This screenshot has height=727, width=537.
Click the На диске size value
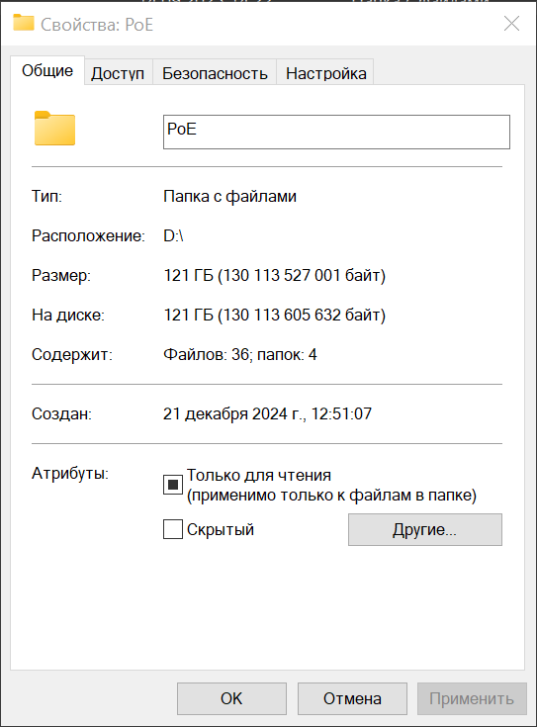click(x=275, y=316)
